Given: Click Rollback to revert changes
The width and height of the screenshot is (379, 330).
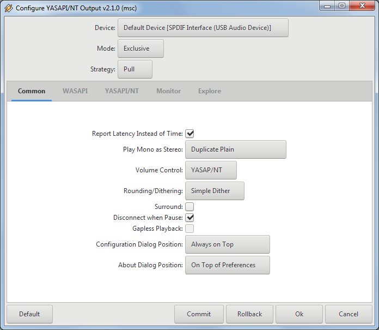Looking at the screenshot, I should pyautogui.click(x=250, y=314).
